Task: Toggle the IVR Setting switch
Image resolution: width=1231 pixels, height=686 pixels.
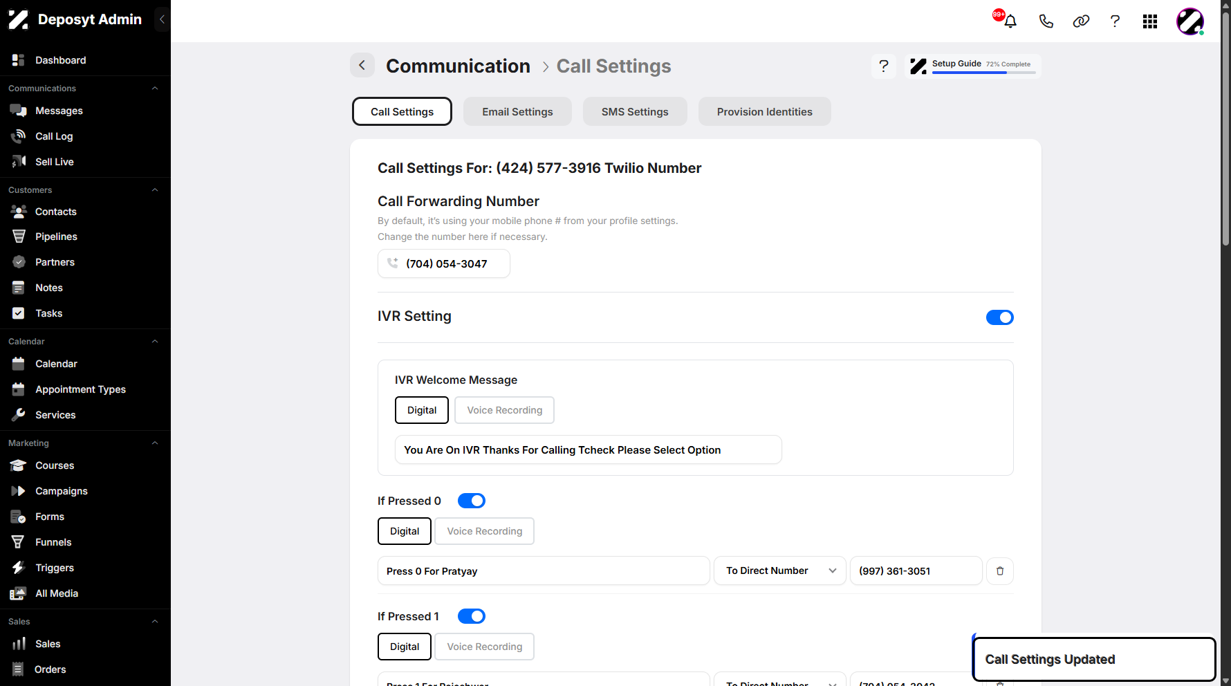Action: coord(999,317)
